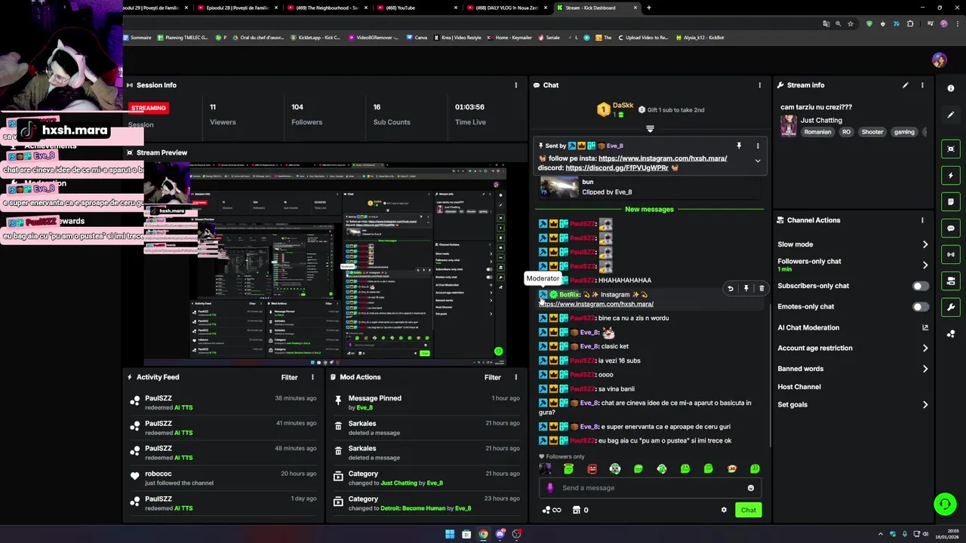Viewport: 966px width, 543px height.
Task: Open Mod Actions three-dot menu
Action: tap(516, 377)
